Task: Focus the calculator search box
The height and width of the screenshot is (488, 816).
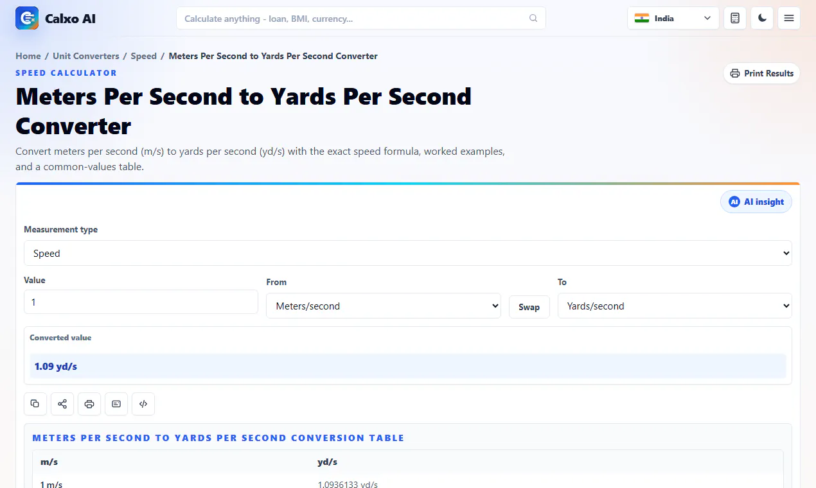Action: click(x=361, y=18)
